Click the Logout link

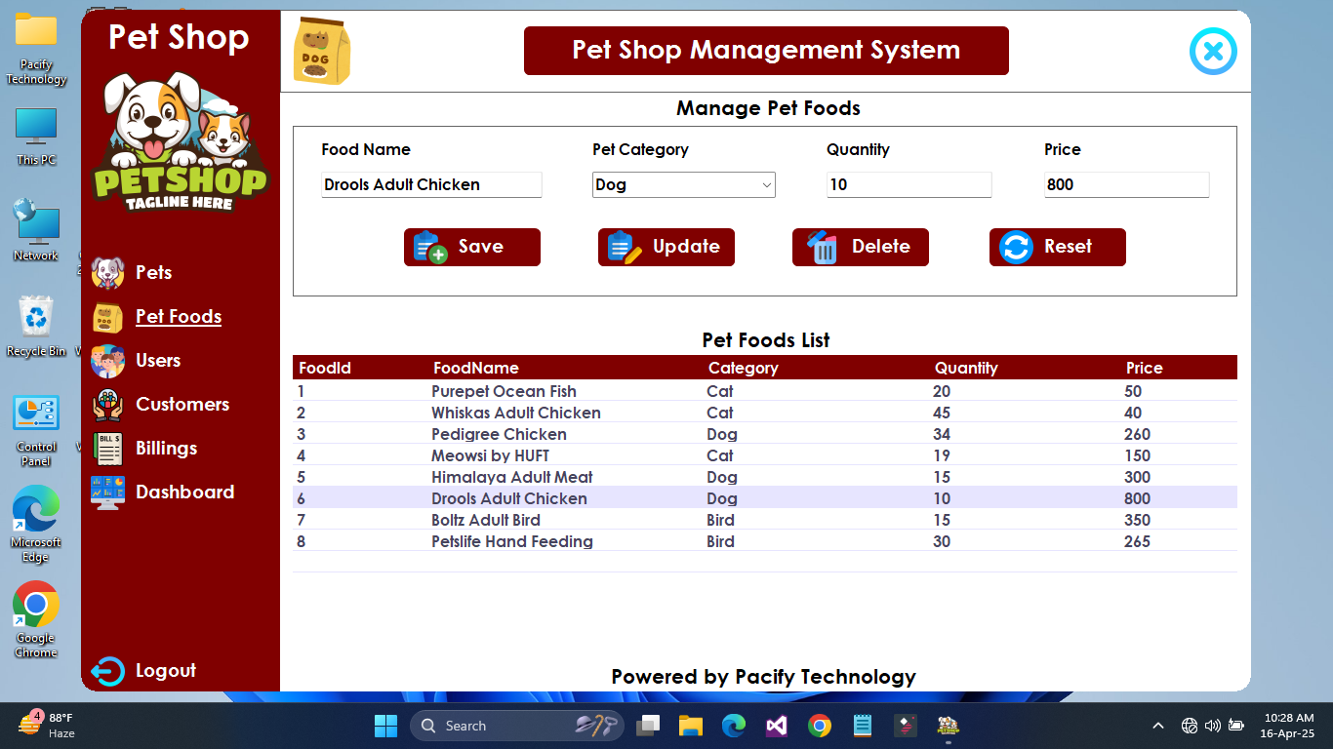[x=166, y=671]
